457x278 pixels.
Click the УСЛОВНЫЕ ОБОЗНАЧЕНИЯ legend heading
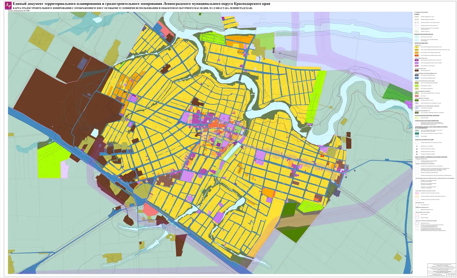421,12
